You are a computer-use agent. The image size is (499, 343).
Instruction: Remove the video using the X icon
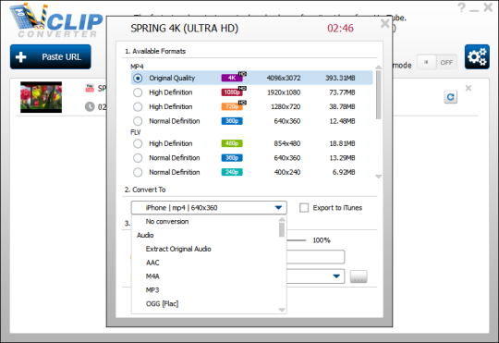click(x=469, y=88)
